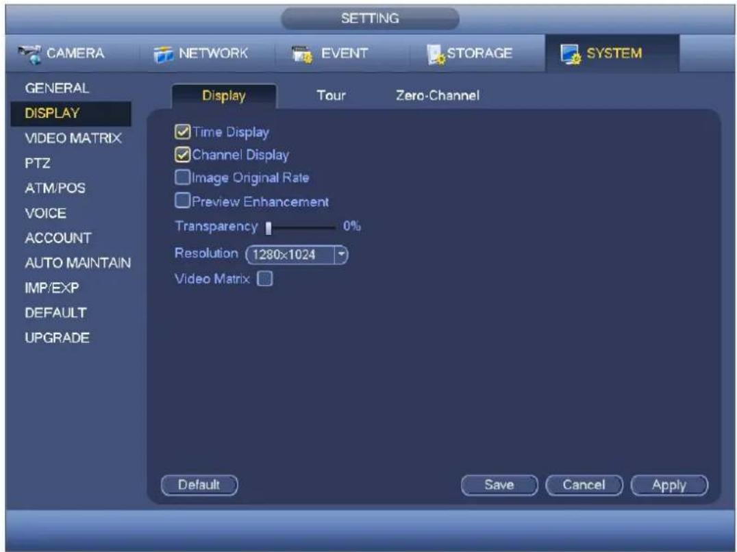Select AUTO MAINTAIN in the sidebar

click(x=78, y=262)
